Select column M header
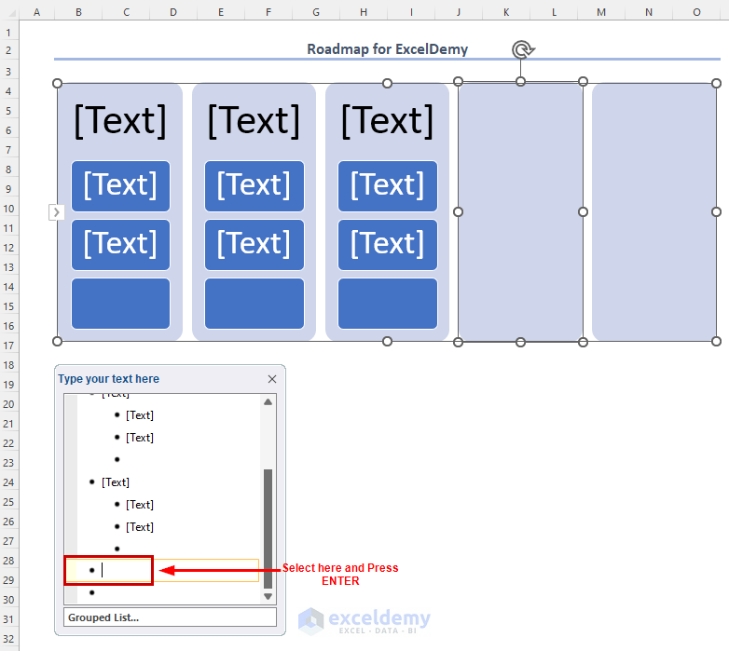Screen dimensions: 729x651 point(601,12)
